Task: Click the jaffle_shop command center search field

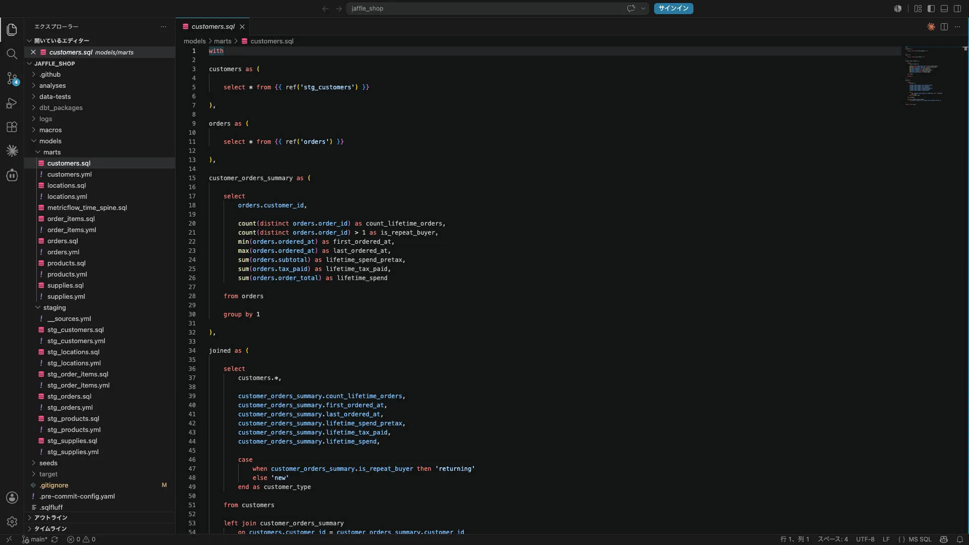Action: click(497, 9)
